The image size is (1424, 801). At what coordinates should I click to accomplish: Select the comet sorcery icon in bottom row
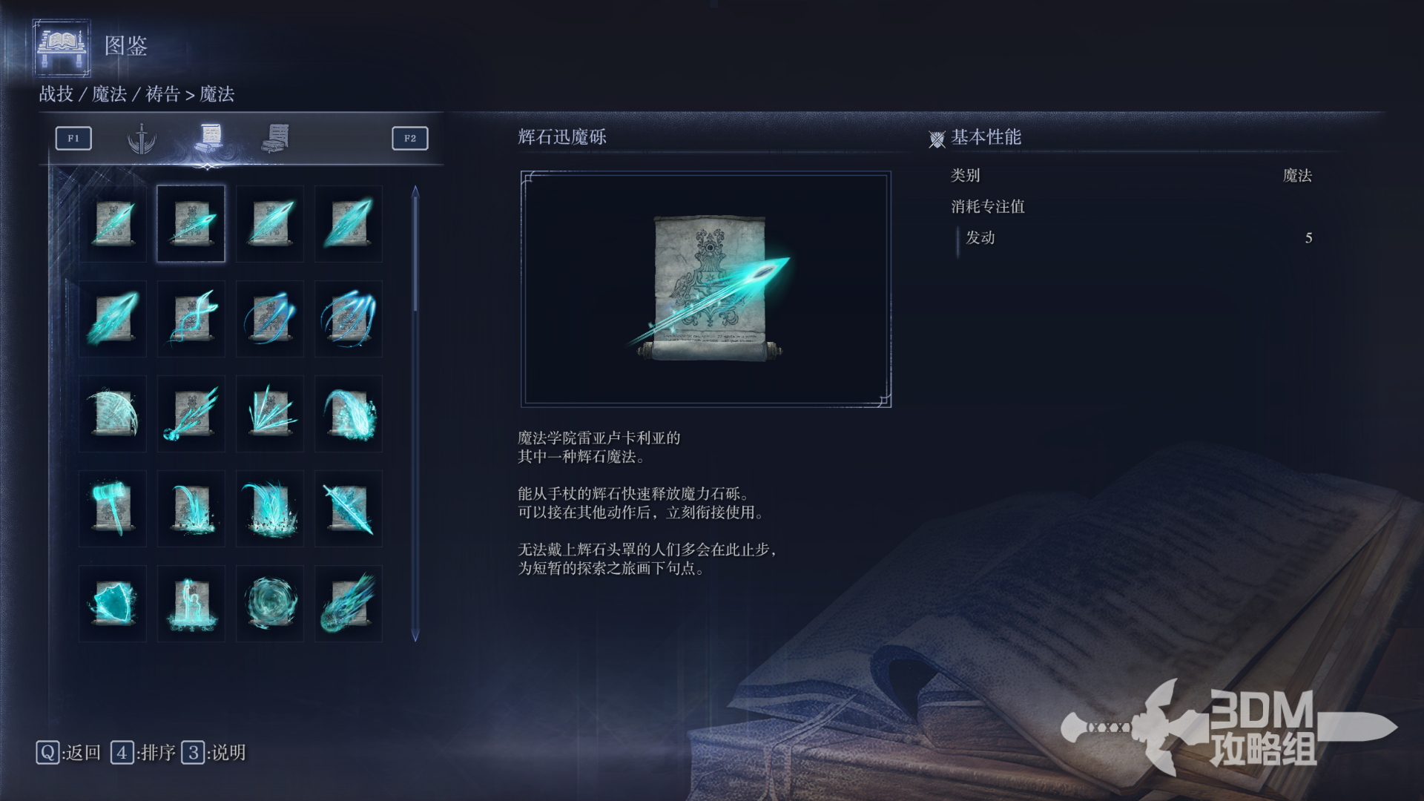coord(349,604)
